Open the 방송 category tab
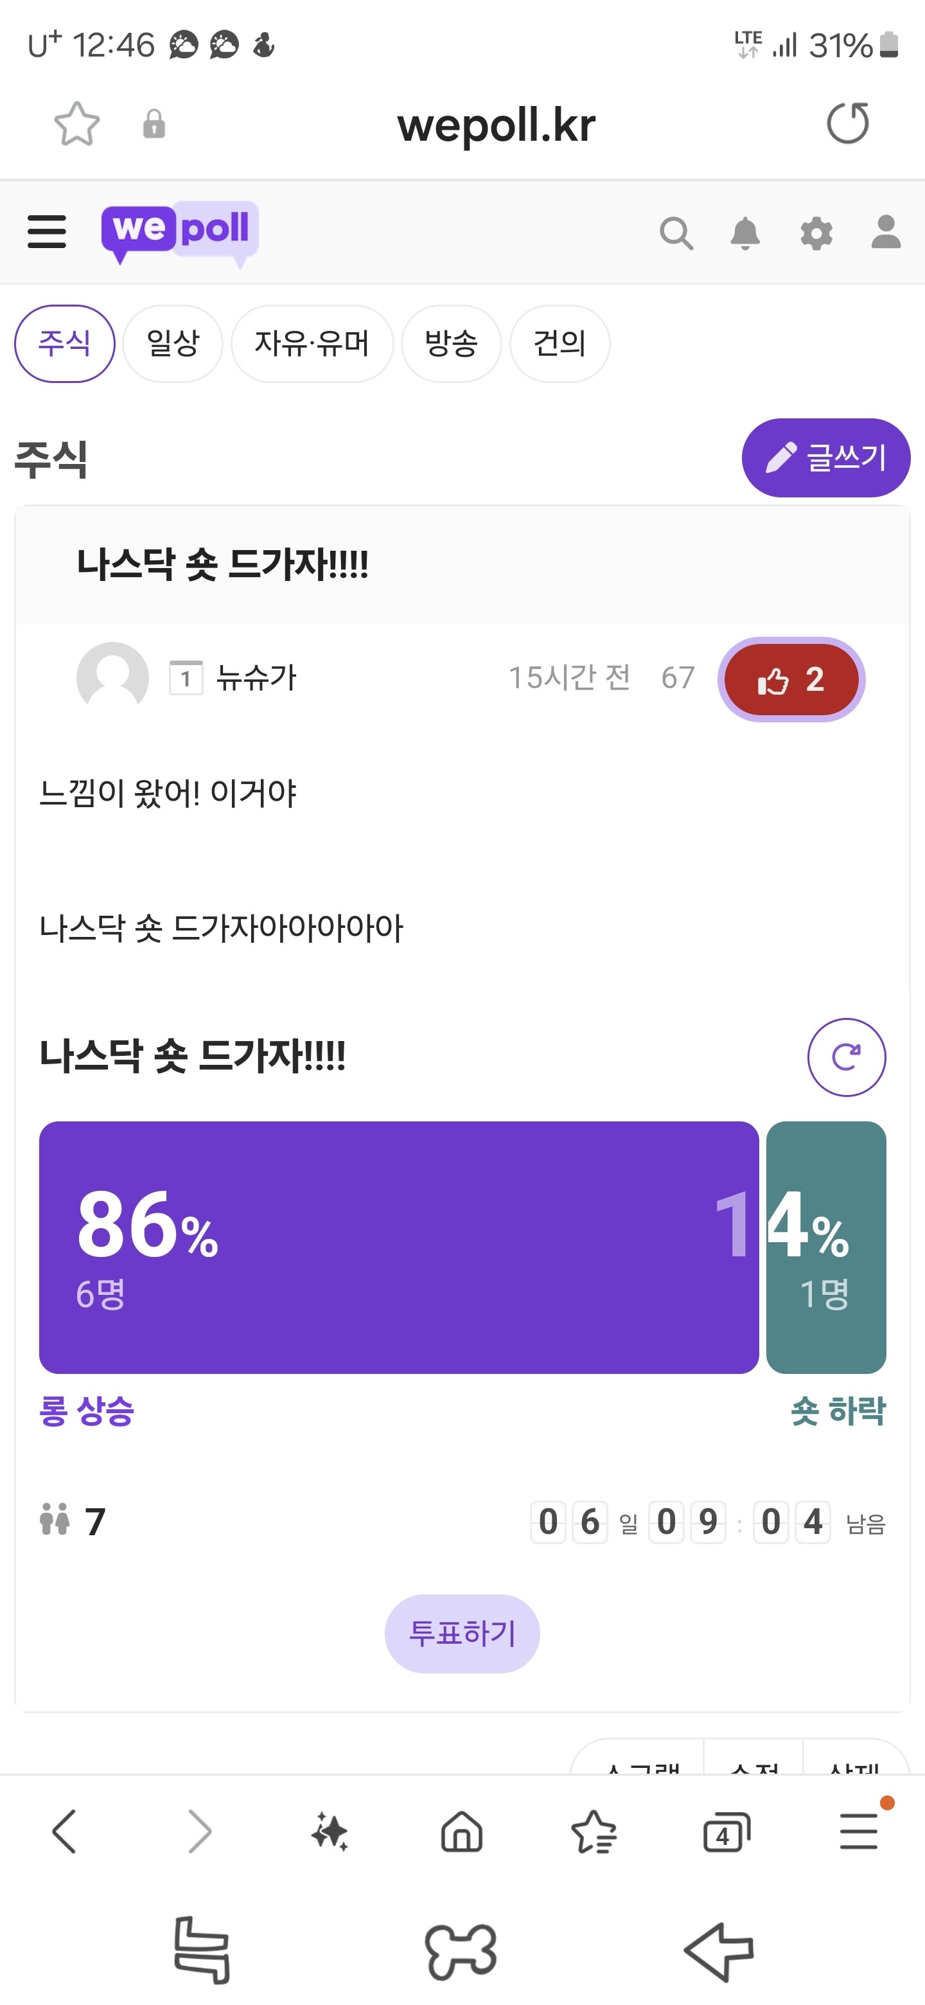 click(x=450, y=343)
